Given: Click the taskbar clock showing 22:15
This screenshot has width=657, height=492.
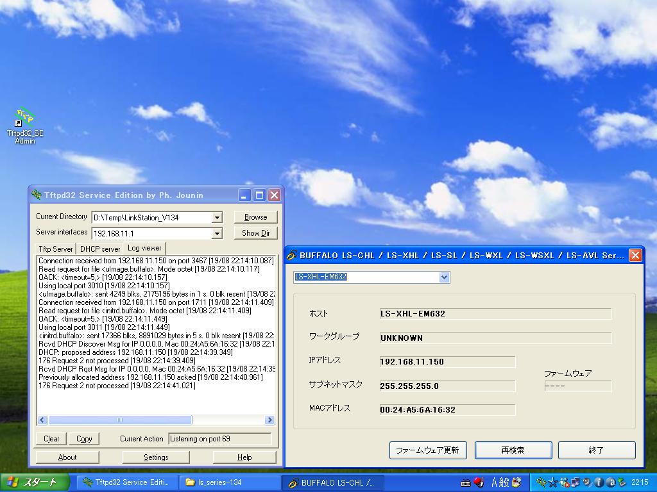Looking at the screenshot, I should [x=640, y=482].
